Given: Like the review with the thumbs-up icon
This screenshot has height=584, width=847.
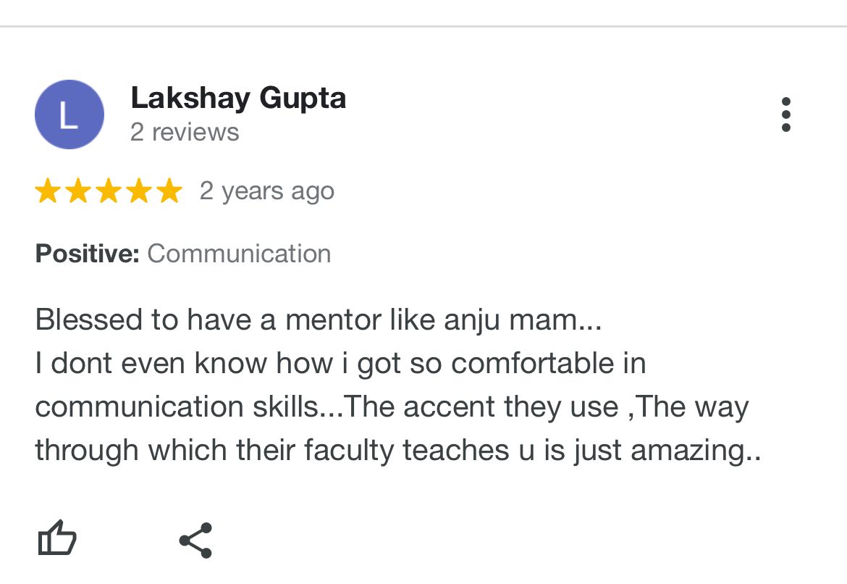Looking at the screenshot, I should pos(56,539).
